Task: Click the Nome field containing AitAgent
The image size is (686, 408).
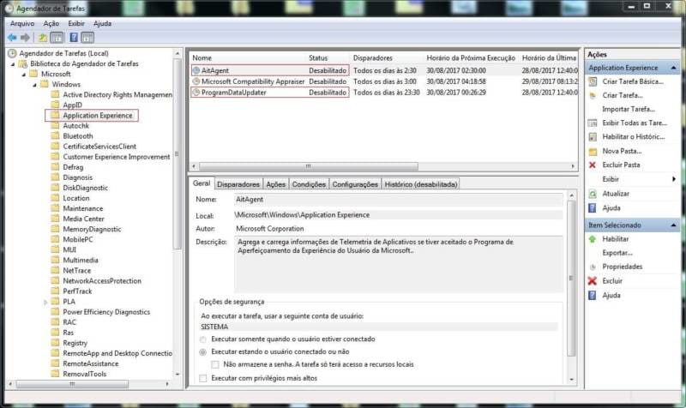Action: [398, 200]
